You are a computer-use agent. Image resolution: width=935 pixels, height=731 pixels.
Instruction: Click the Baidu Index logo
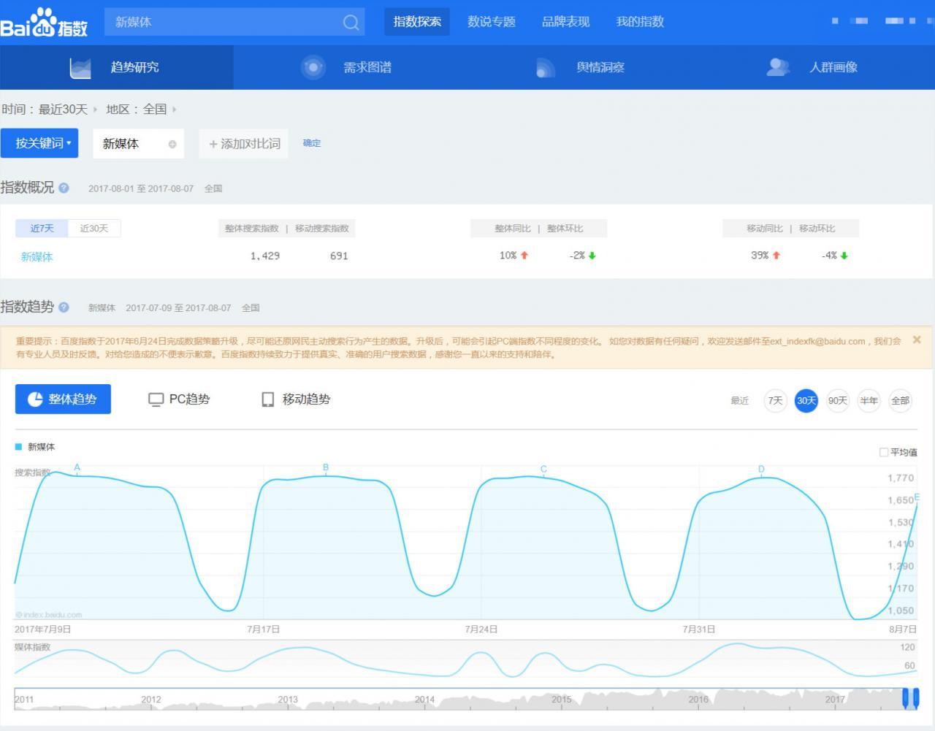click(x=44, y=23)
